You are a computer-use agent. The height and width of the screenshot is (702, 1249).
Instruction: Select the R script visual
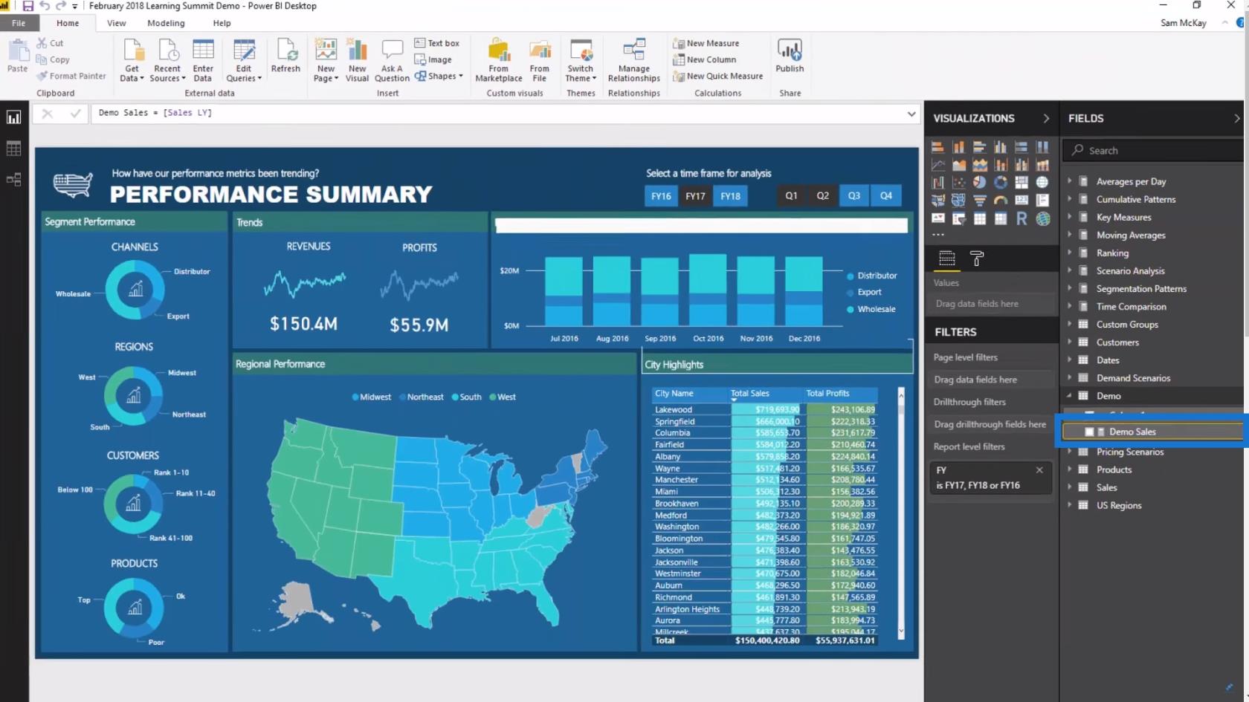click(x=1022, y=218)
